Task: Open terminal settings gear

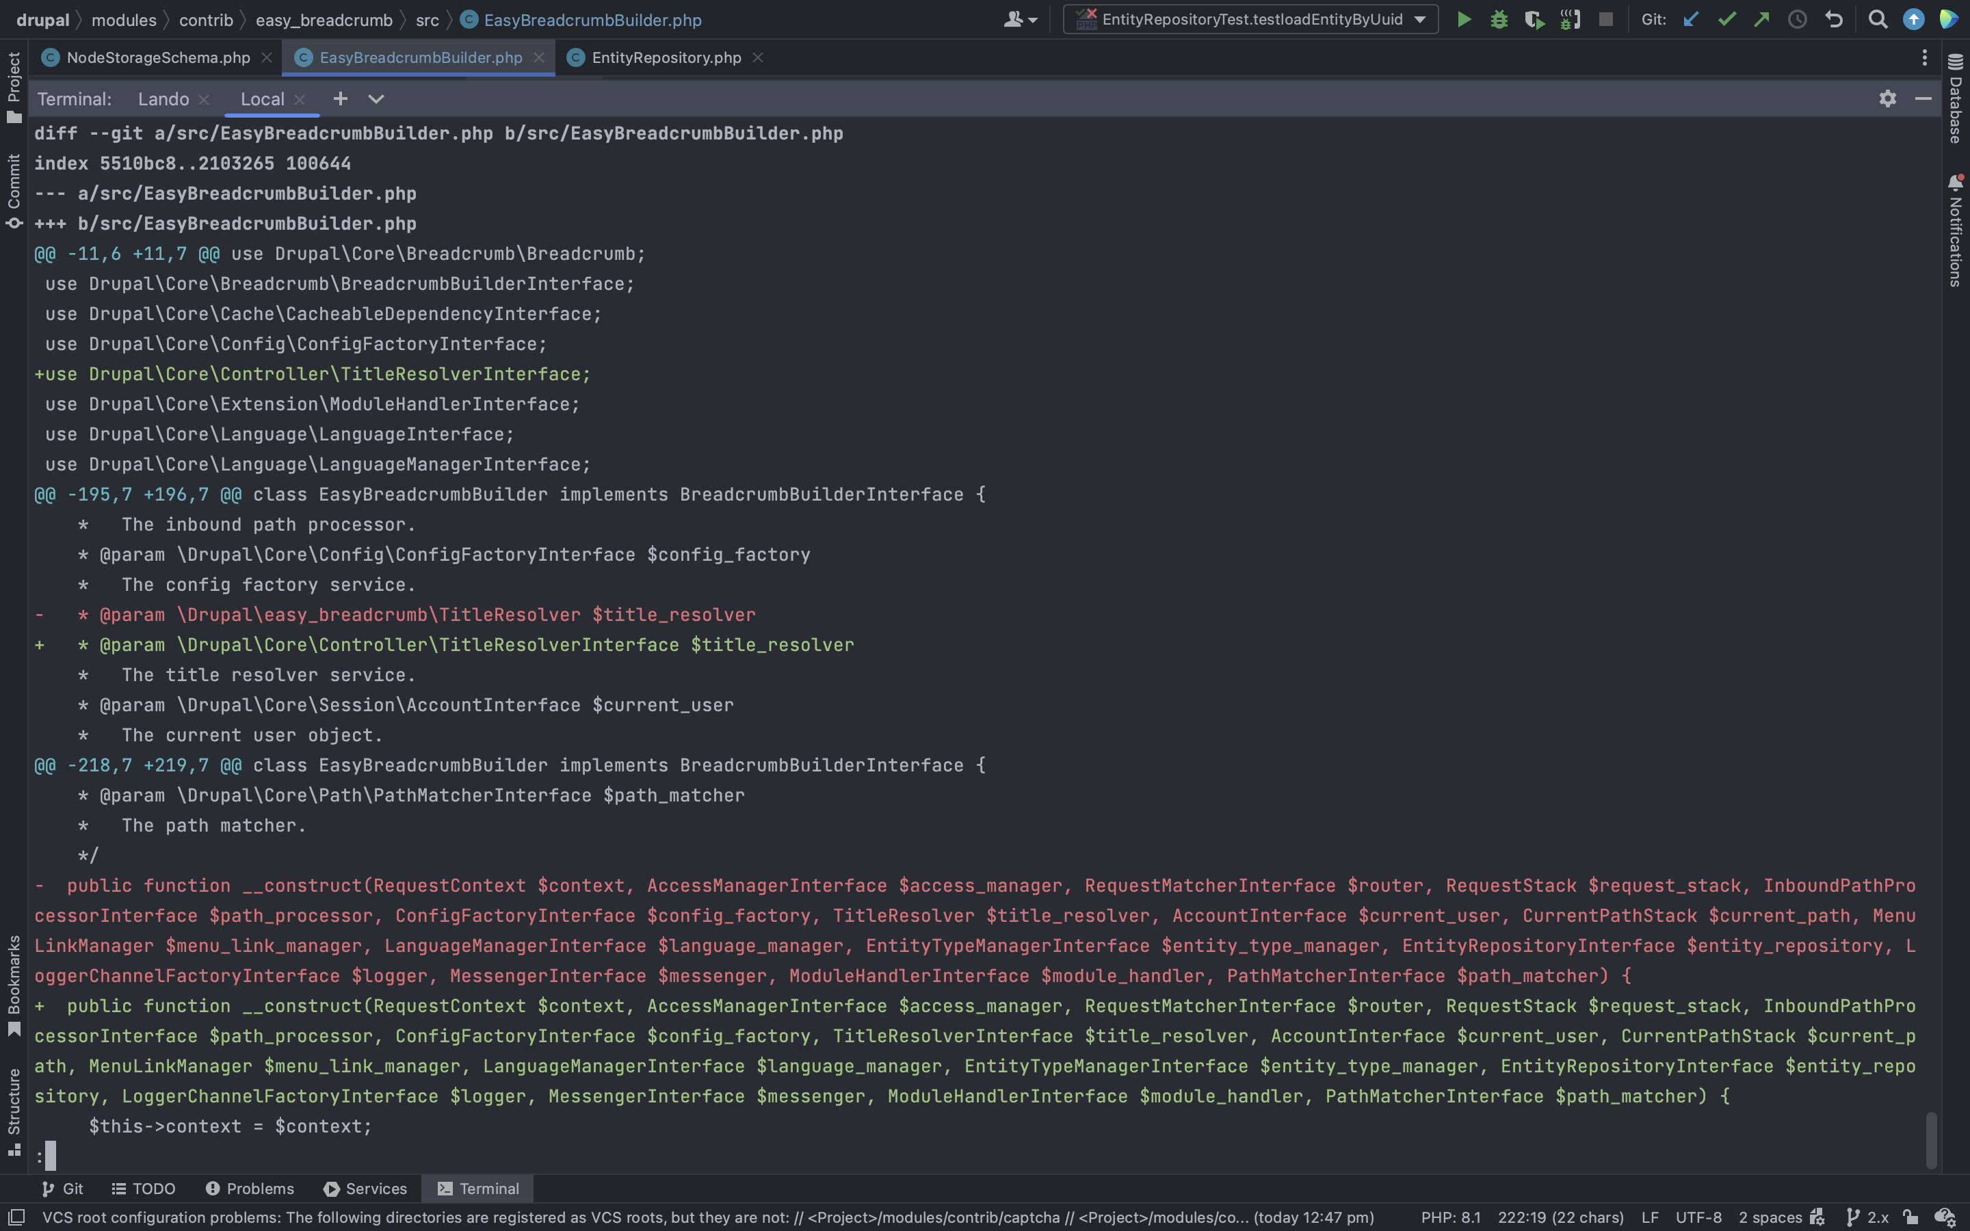Action: (x=1887, y=98)
